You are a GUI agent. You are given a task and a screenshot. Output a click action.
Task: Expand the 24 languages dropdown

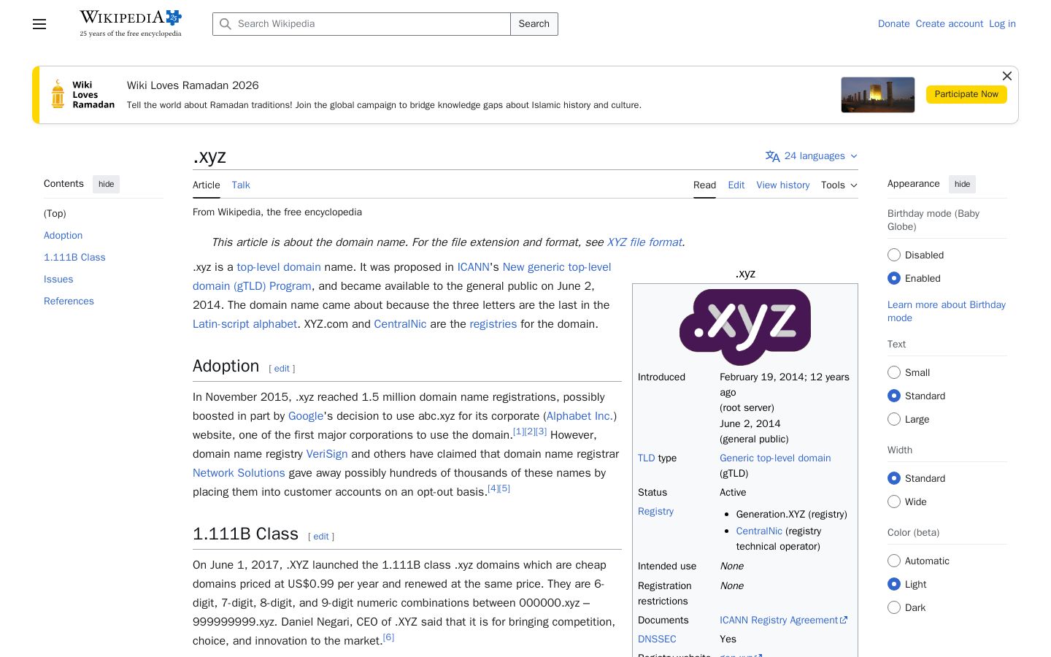click(812, 156)
